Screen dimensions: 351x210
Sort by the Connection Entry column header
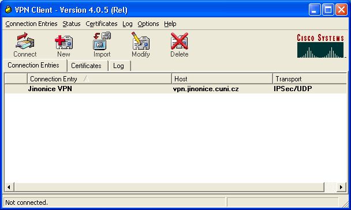(99, 78)
